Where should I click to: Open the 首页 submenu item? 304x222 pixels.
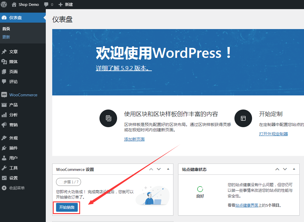point(6,29)
